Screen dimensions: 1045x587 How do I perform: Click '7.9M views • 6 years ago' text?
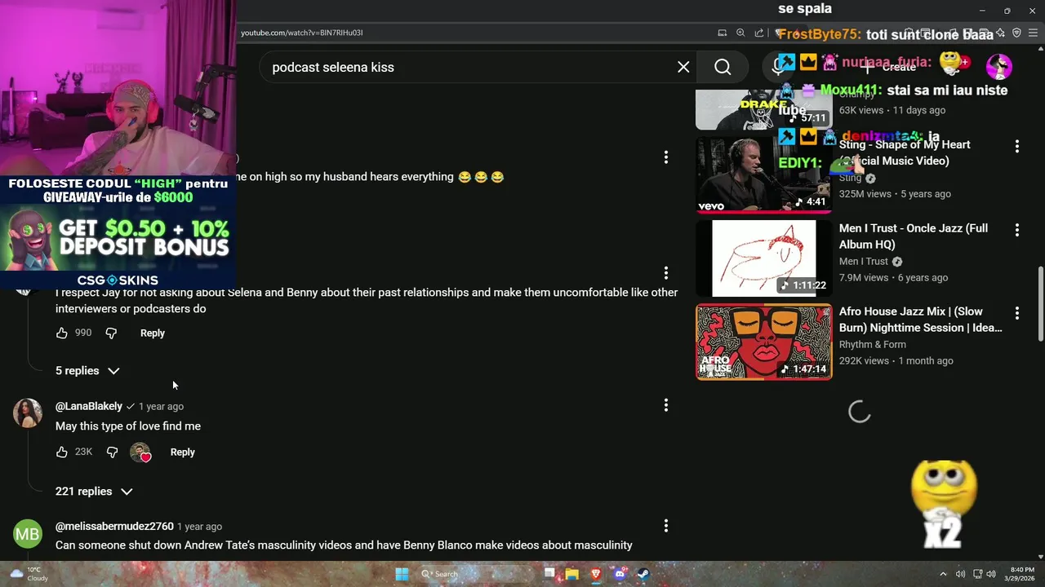click(893, 277)
